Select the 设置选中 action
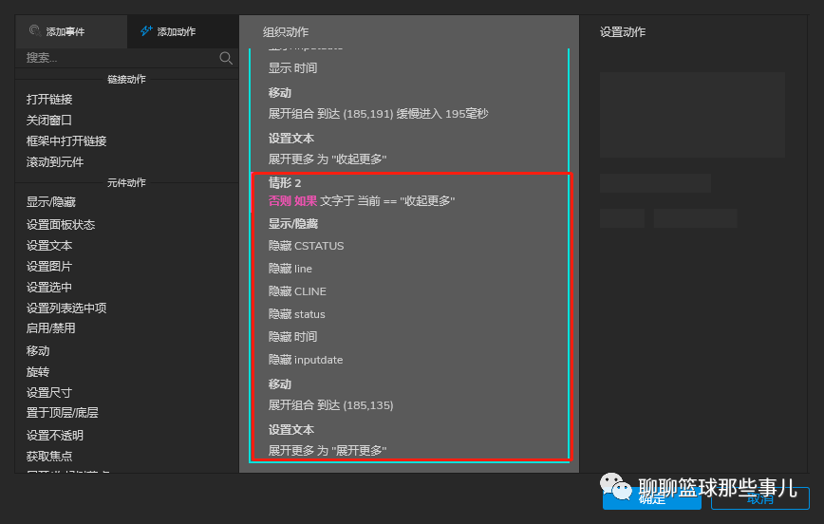This screenshot has height=524, width=824. click(x=49, y=287)
